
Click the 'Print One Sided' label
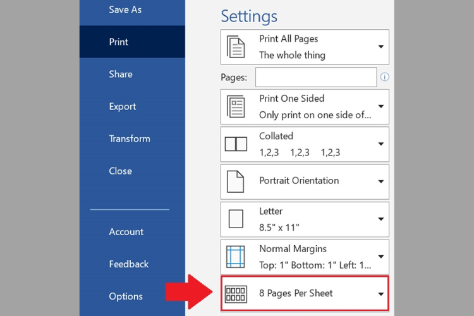tap(292, 99)
